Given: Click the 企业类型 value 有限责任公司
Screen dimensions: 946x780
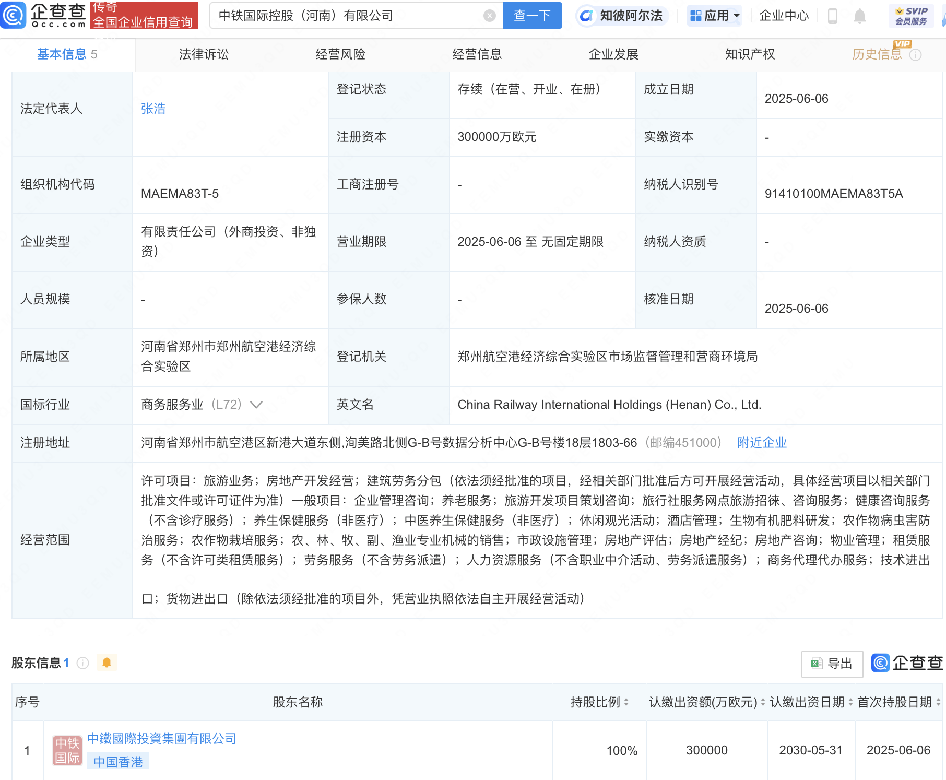Looking at the screenshot, I should pos(229,242).
